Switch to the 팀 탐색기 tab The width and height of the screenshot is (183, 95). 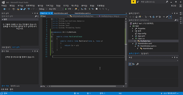click(145, 54)
